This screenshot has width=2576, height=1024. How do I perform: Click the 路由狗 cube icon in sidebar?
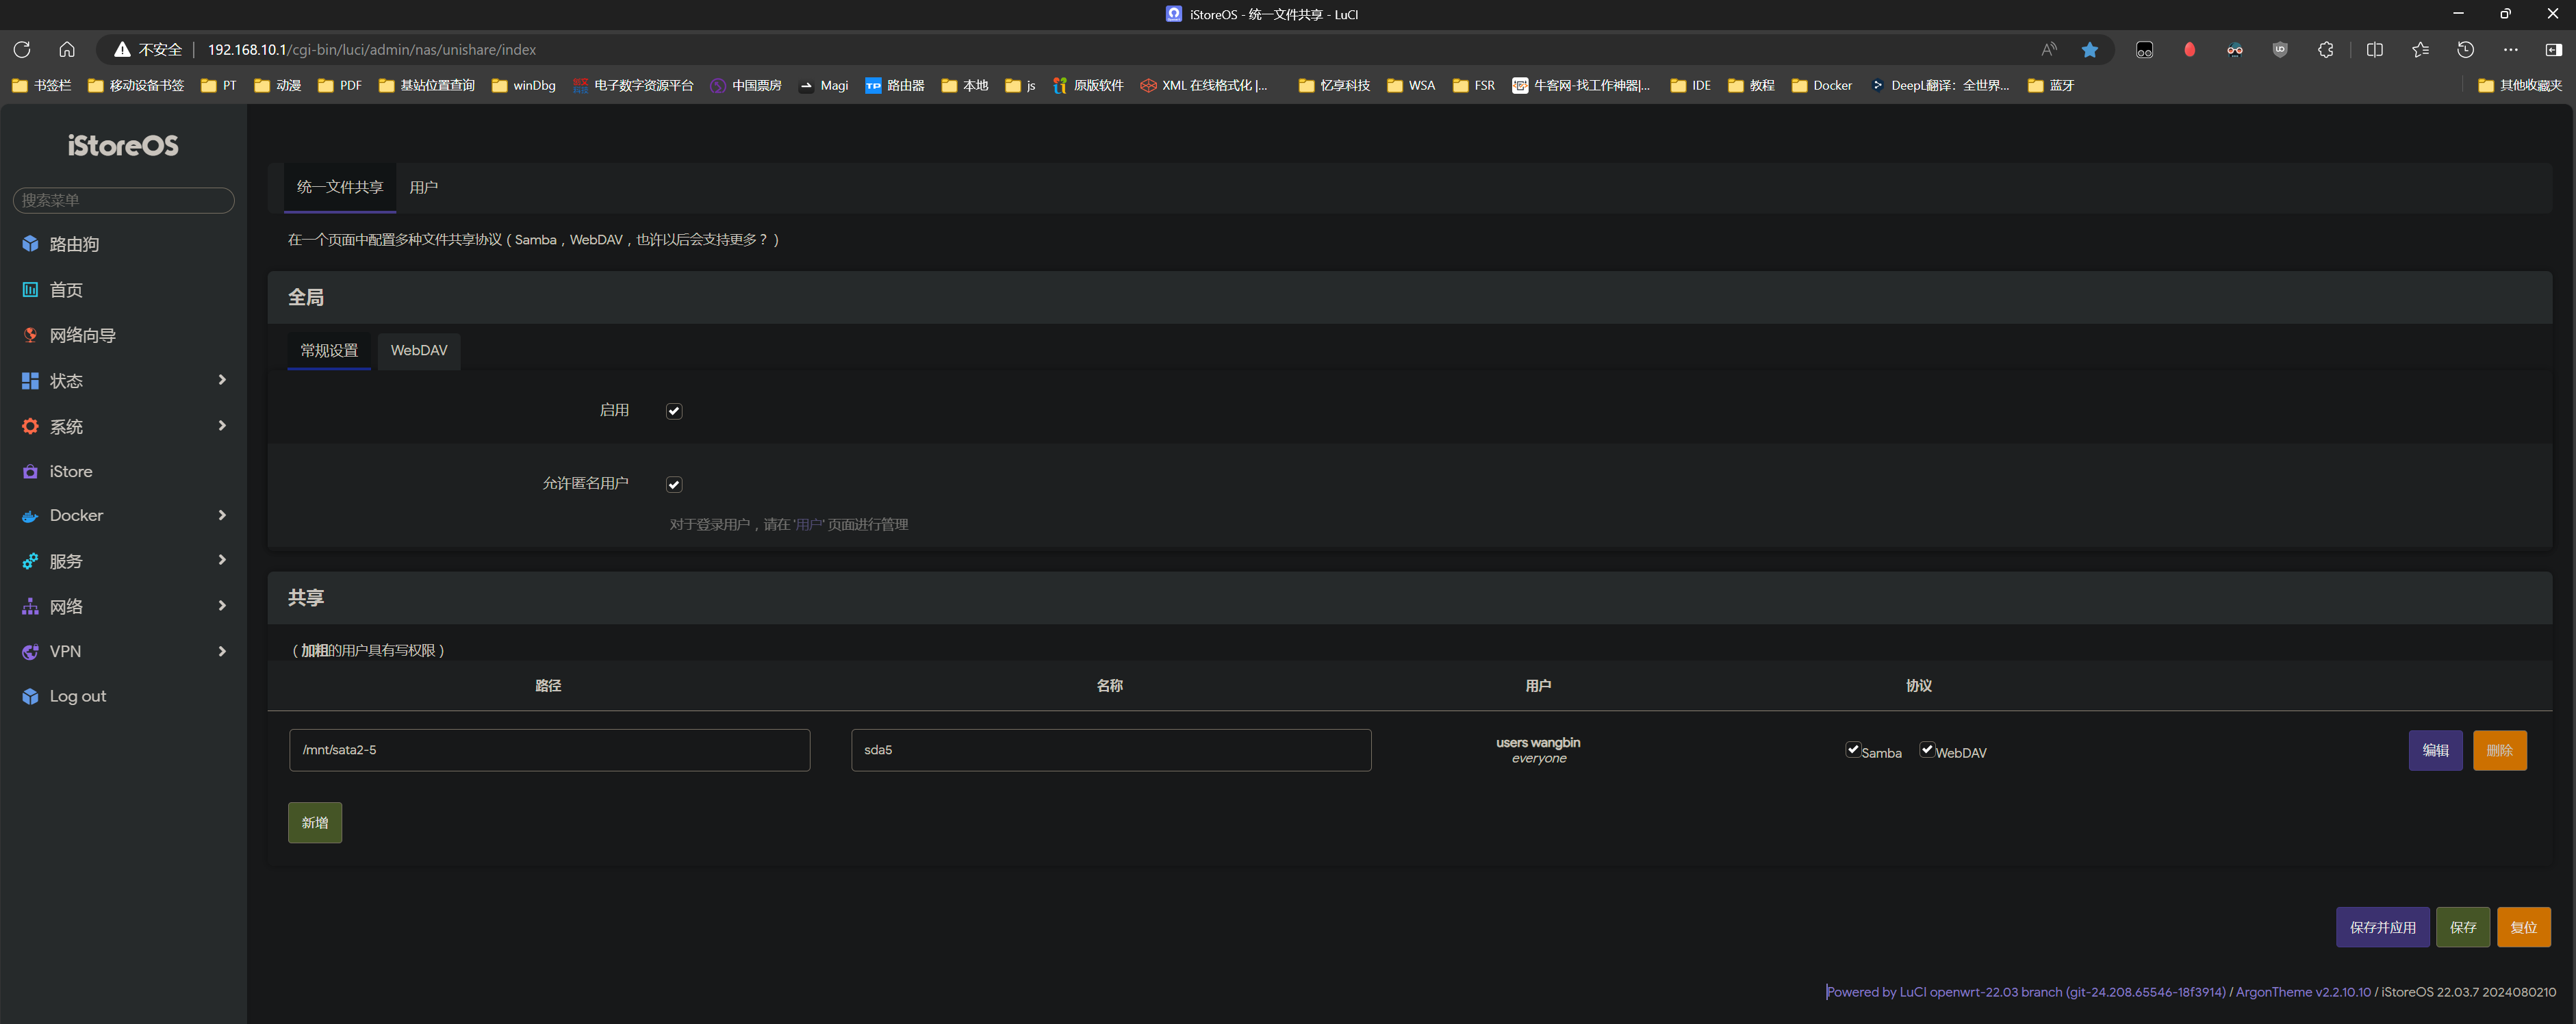[30, 244]
